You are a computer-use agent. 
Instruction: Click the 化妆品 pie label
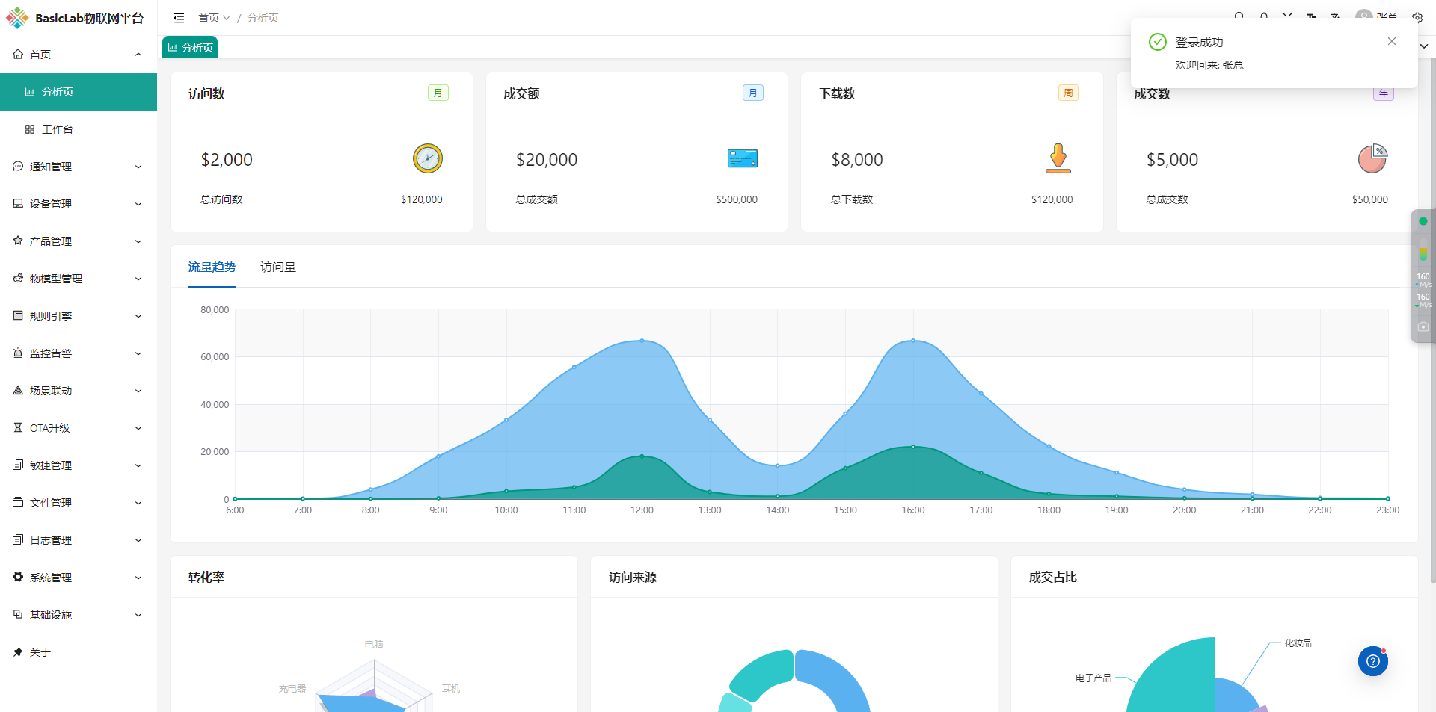coord(1298,643)
